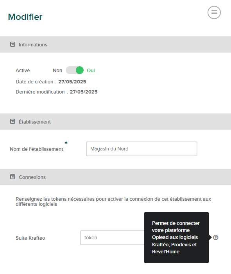
Task: Collapse the Connexions section header
Action: [116, 177]
